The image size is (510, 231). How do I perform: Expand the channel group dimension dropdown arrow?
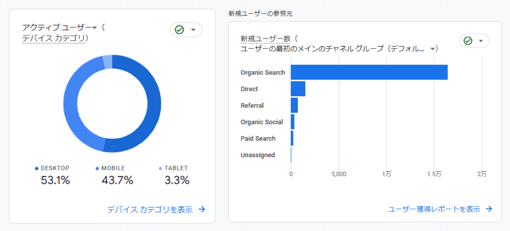point(432,49)
